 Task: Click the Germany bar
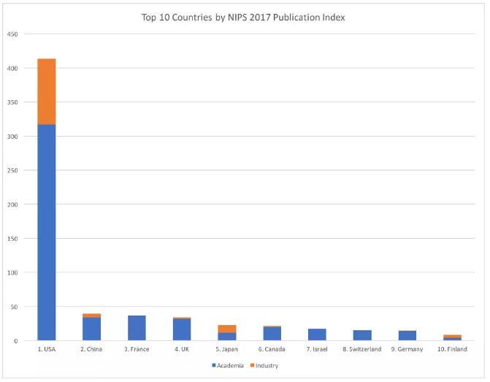(x=407, y=335)
